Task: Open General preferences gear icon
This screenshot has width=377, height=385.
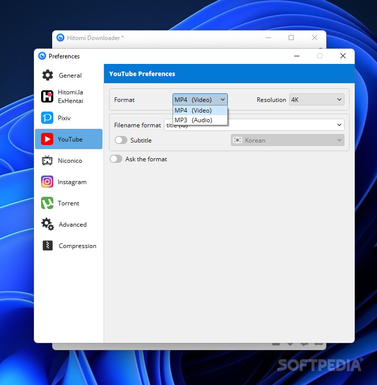Action: [48, 75]
